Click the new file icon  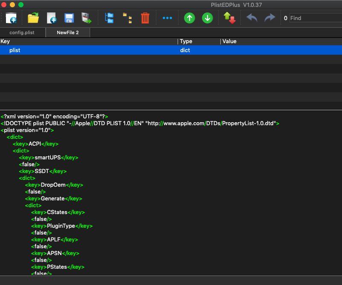(x=11, y=18)
